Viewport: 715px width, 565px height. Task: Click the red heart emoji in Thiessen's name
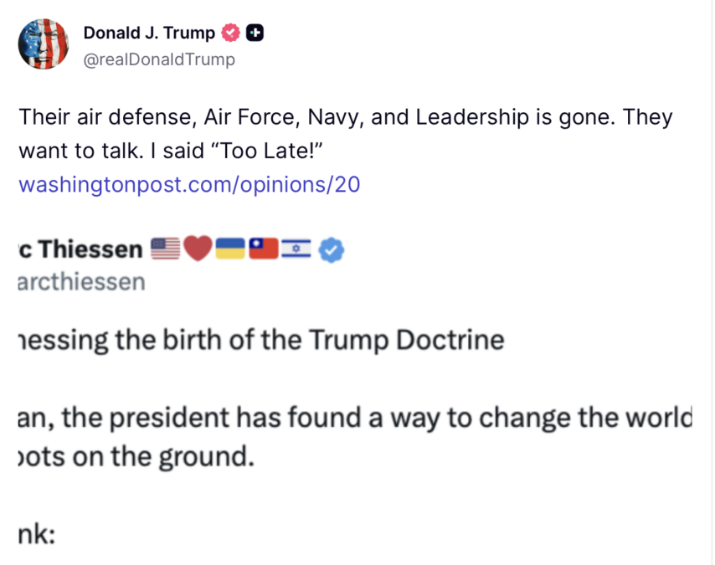pos(198,247)
